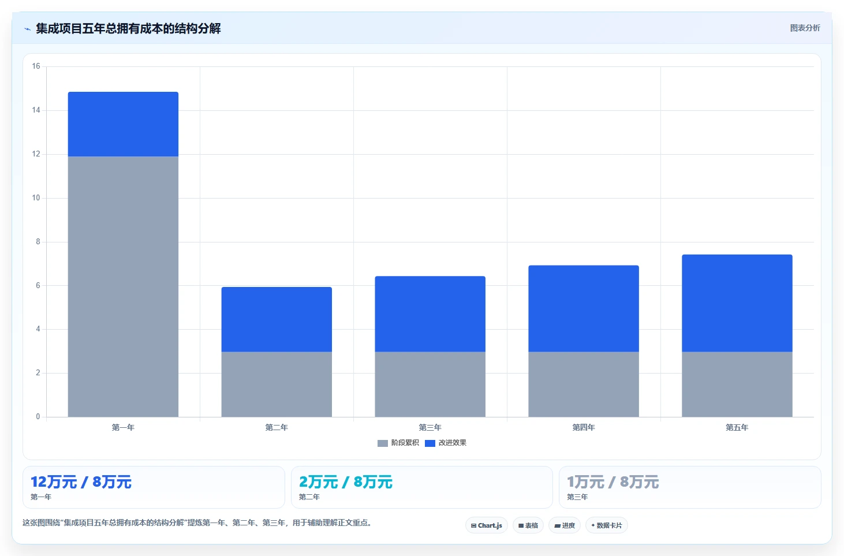The width and height of the screenshot is (844, 556).
Task: Click the 改进效果 legend label
Action: point(452,443)
